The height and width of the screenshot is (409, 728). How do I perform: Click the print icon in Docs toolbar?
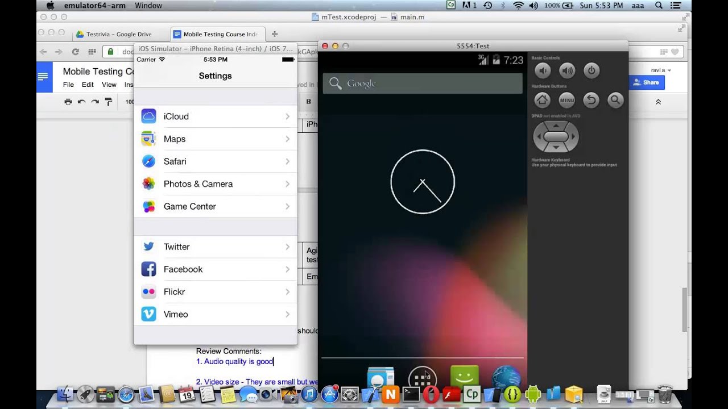coord(68,102)
